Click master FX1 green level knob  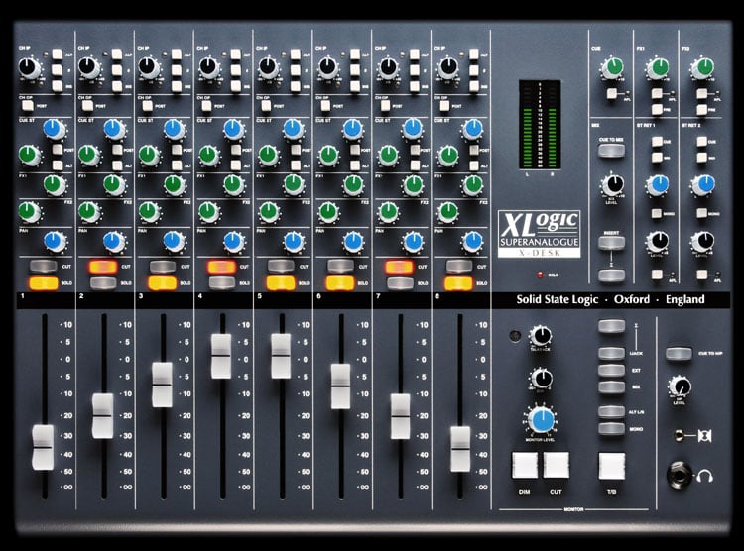point(658,68)
